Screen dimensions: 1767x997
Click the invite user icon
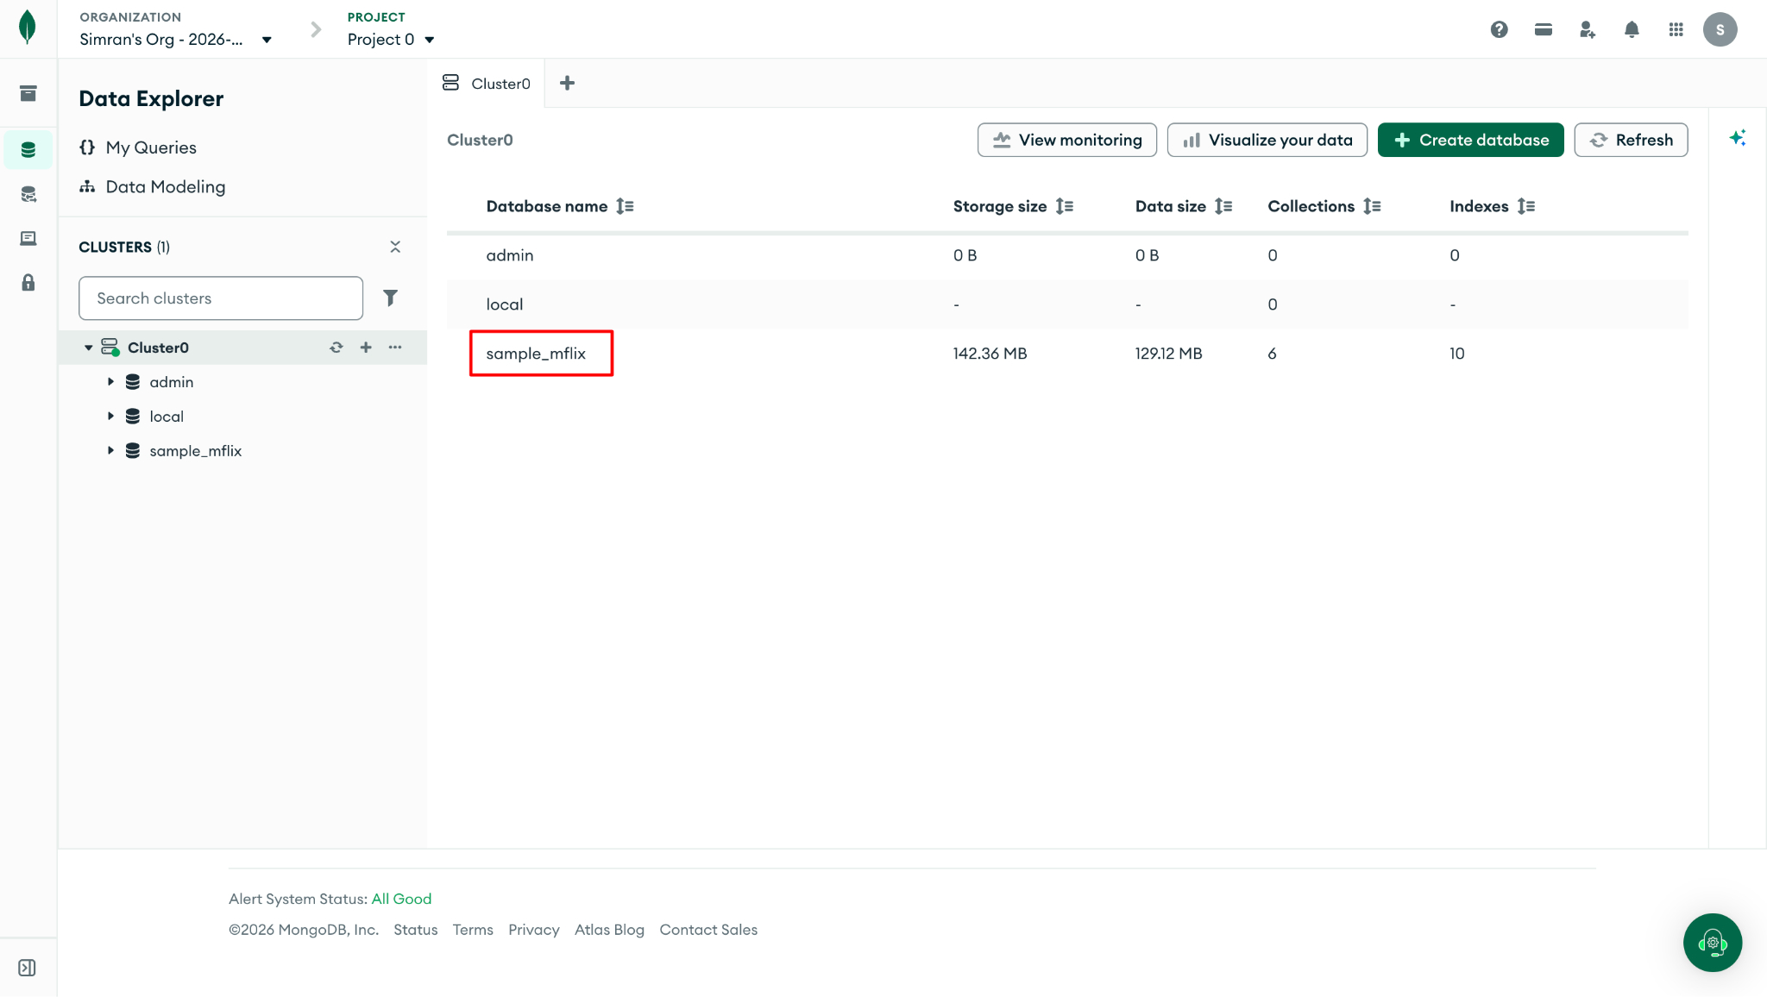(1588, 29)
